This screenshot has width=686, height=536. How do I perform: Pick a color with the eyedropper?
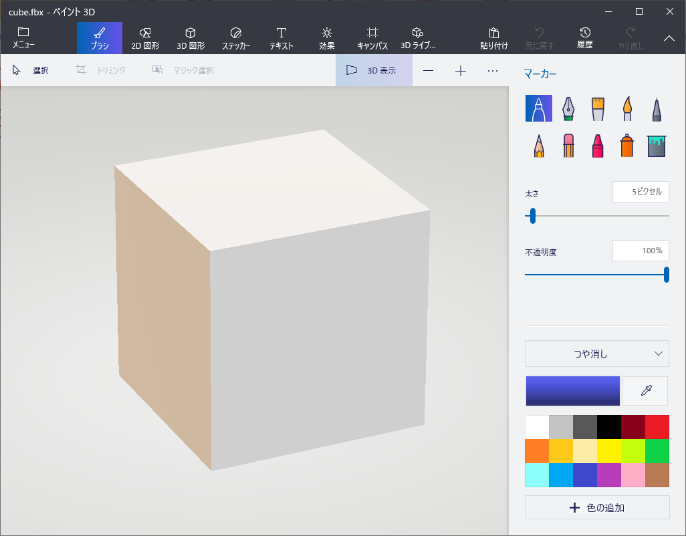point(645,390)
